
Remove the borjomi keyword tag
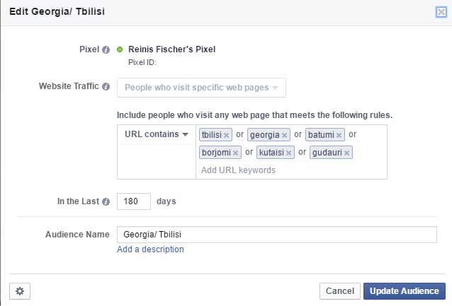(235, 153)
